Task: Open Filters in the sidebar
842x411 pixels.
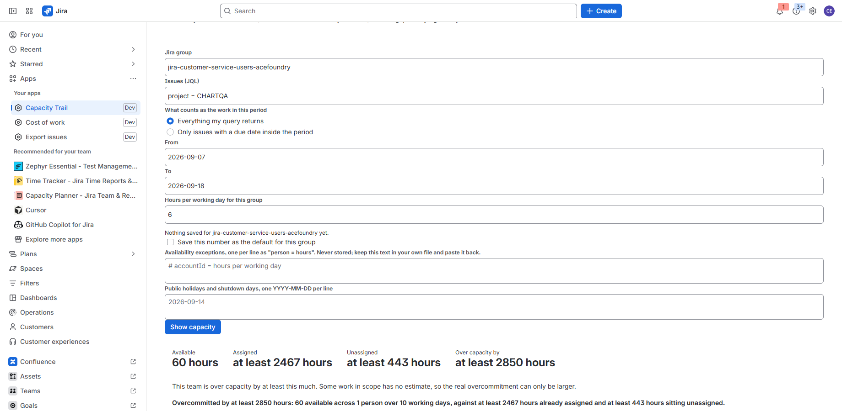Action: pos(73,283)
